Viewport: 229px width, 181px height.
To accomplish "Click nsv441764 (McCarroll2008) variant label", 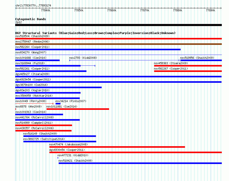I will point(35,117).
